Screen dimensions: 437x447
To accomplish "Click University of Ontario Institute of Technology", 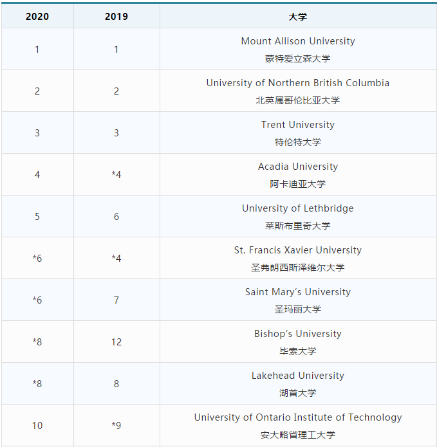I will (x=298, y=417).
